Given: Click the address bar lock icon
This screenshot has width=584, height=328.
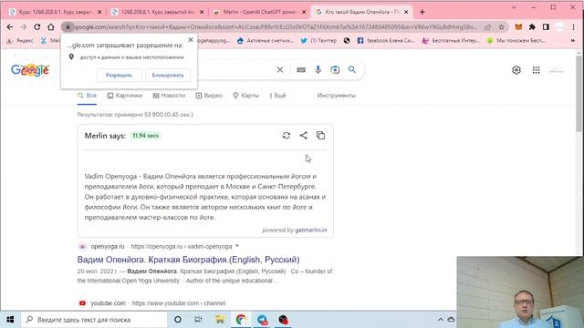Looking at the screenshot, I should (x=68, y=26).
